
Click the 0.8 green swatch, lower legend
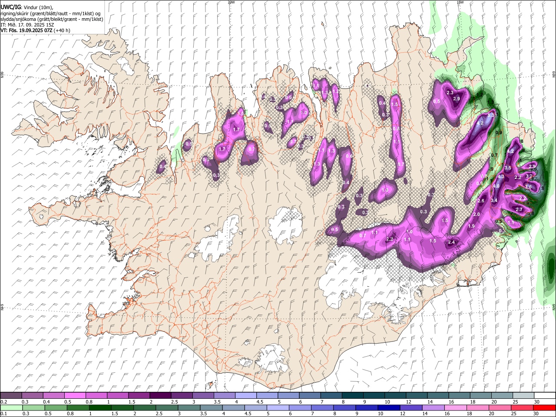point(78,408)
